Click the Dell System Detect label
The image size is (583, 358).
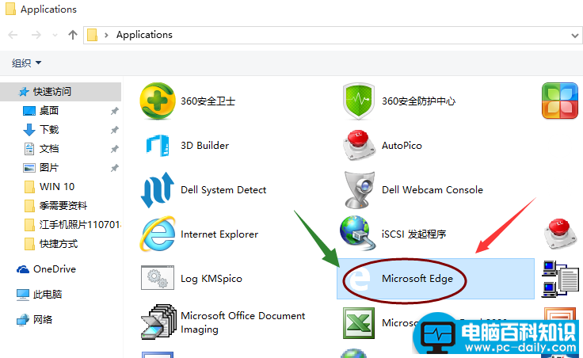pos(223,190)
